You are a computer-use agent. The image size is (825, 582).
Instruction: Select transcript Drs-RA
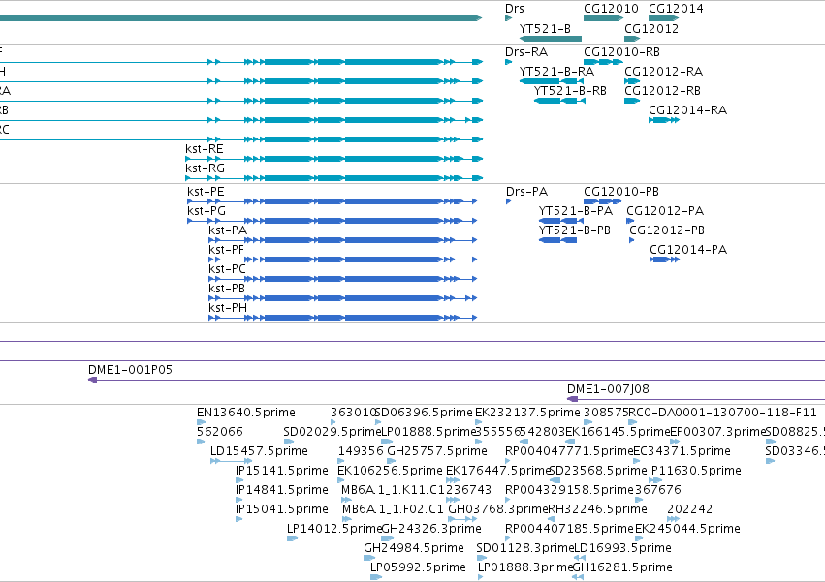point(508,62)
